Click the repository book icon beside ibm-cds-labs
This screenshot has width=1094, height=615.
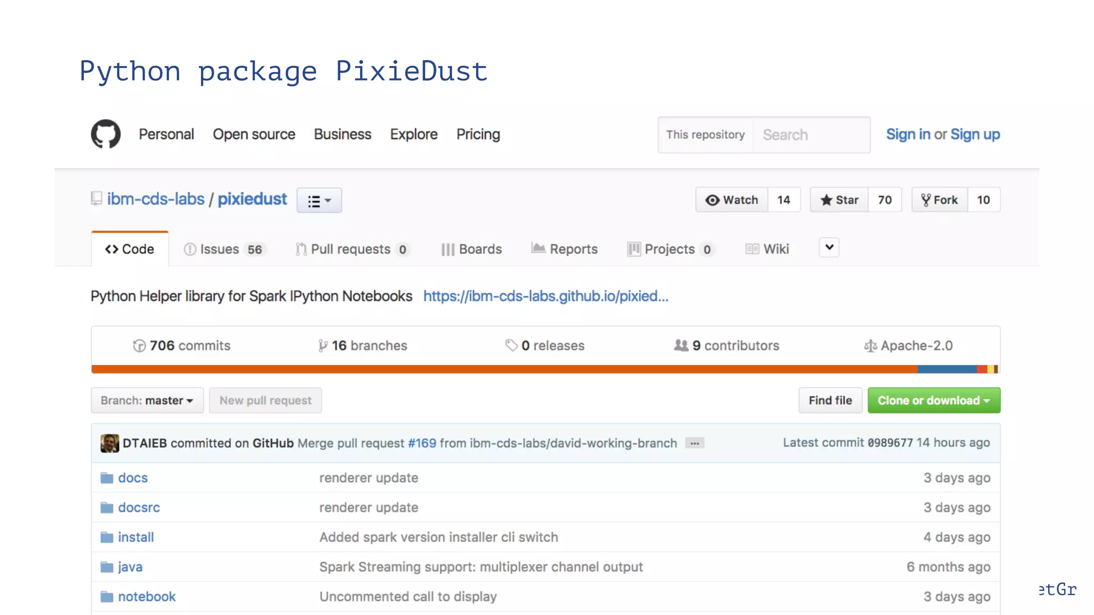(96, 199)
